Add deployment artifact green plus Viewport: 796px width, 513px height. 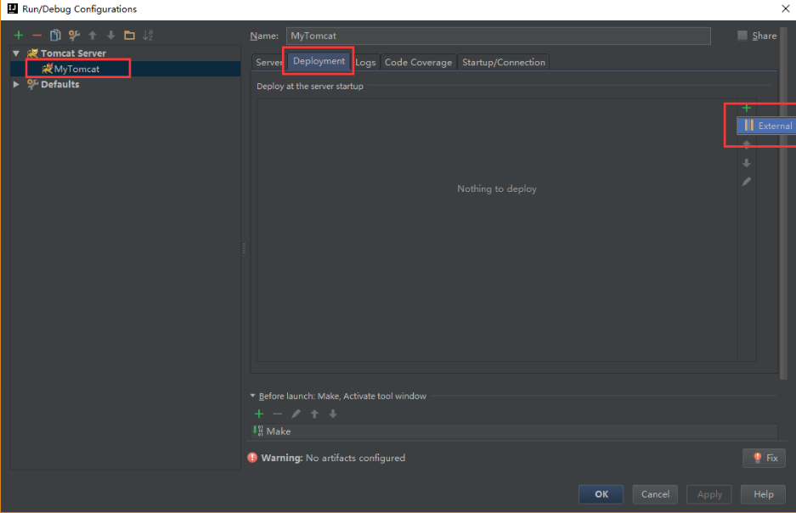point(746,108)
